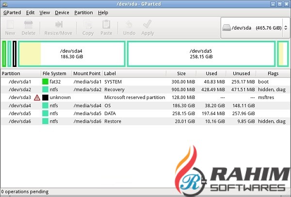291x197 pixels.
Task: Click the Recovery label cell
Action: [114, 90]
